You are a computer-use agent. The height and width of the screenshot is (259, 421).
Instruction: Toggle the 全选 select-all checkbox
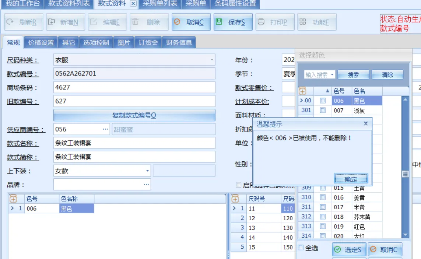(x=301, y=248)
